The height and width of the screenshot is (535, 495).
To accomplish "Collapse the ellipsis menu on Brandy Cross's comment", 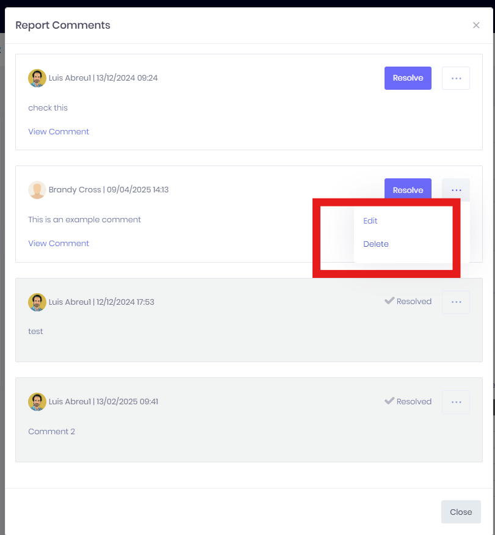I will click(x=456, y=190).
